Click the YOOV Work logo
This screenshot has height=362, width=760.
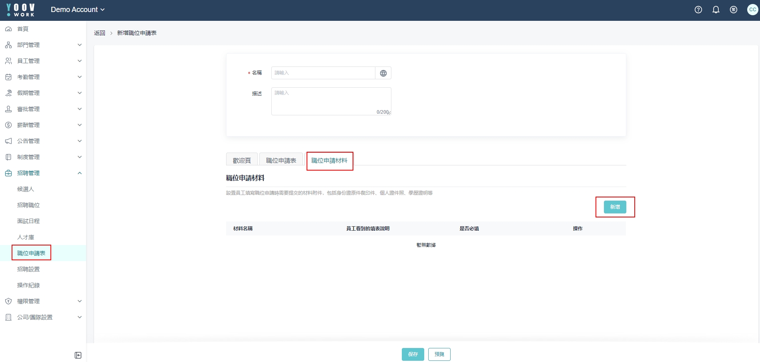point(21,10)
